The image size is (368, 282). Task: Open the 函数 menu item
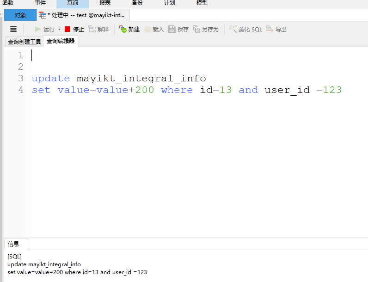coord(8,3)
